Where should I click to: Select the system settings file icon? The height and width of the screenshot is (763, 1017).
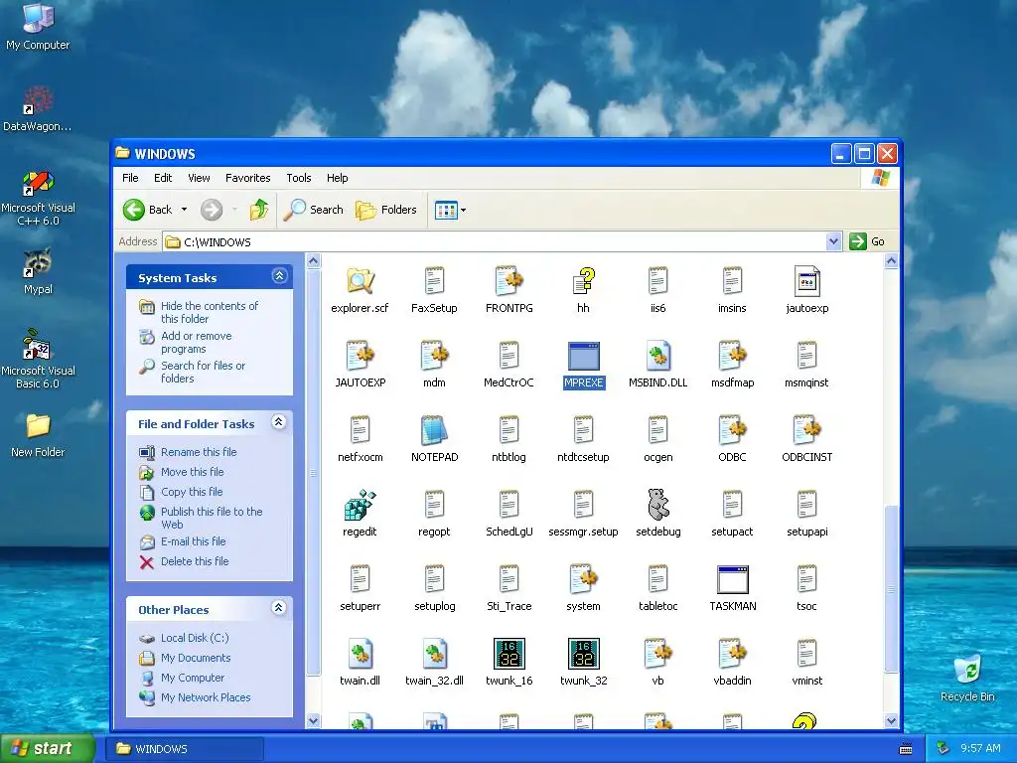(583, 579)
